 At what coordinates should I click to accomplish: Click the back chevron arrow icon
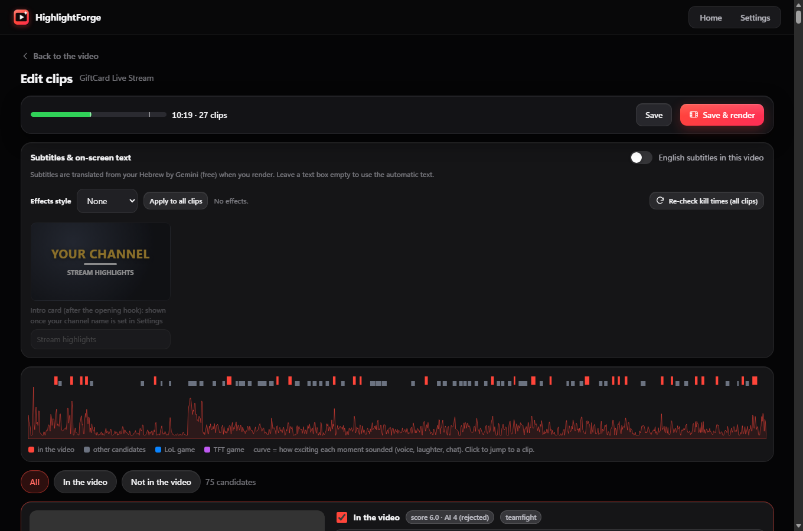point(25,56)
